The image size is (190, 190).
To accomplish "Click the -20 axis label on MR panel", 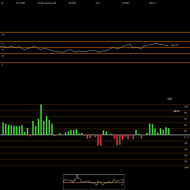I will pyautogui.click(x=185, y=143).
